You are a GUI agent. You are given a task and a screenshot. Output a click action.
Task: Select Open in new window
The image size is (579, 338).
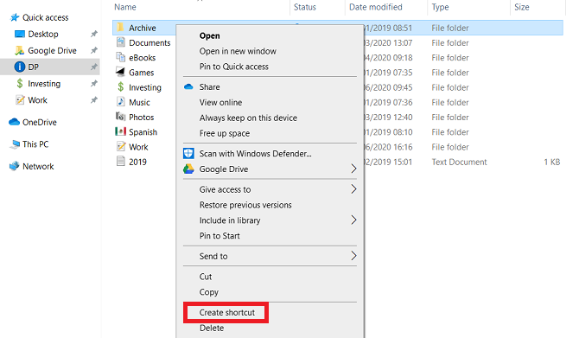tap(238, 51)
